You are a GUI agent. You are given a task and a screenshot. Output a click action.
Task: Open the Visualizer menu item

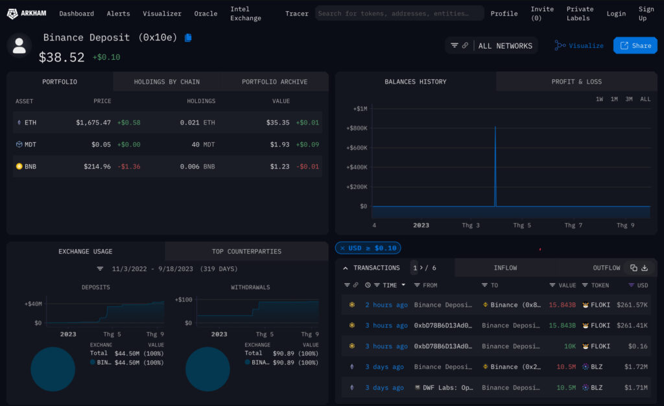(x=162, y=14)
